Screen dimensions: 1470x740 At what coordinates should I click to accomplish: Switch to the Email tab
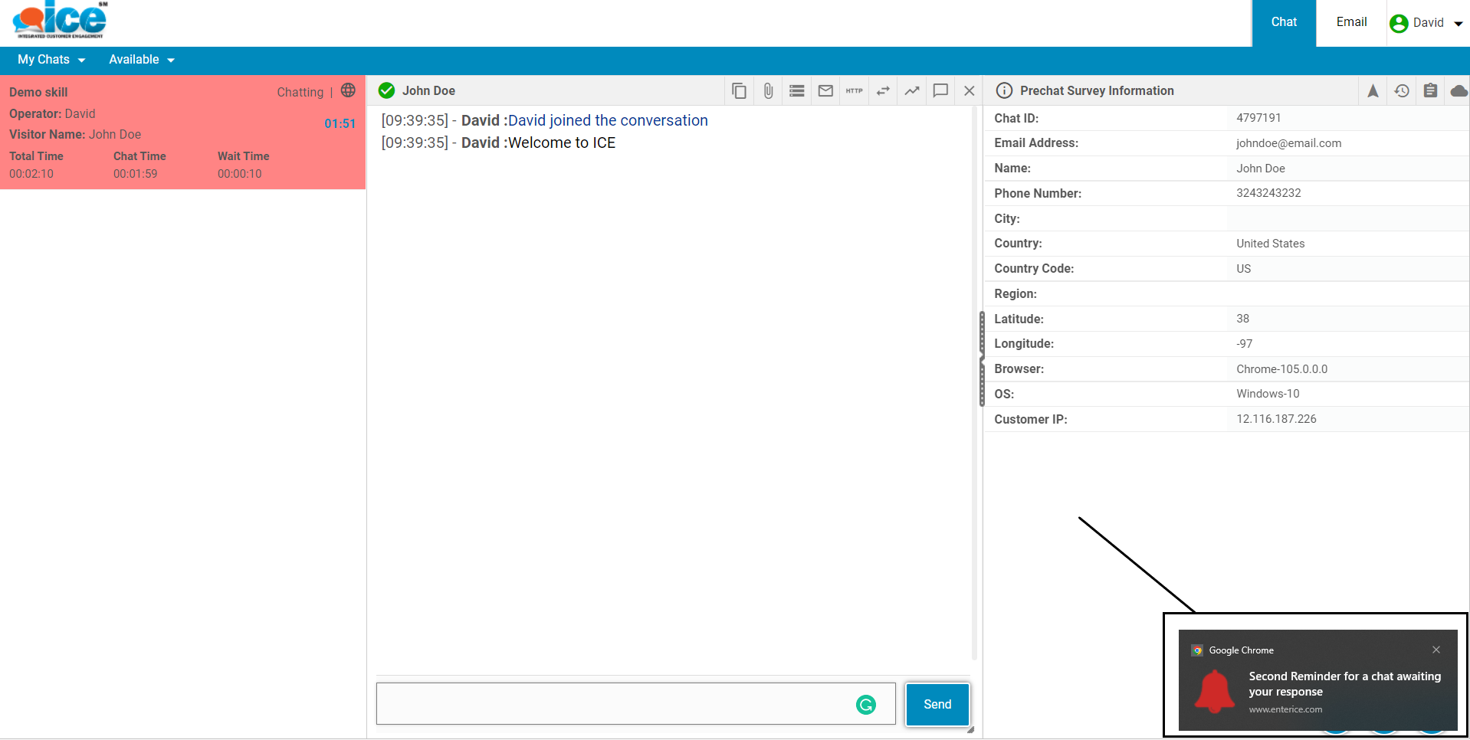(x=1351, y=22)
